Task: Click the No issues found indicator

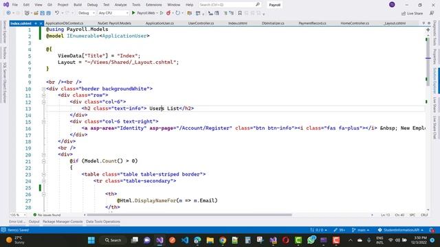Action: (x=47, y=215)
